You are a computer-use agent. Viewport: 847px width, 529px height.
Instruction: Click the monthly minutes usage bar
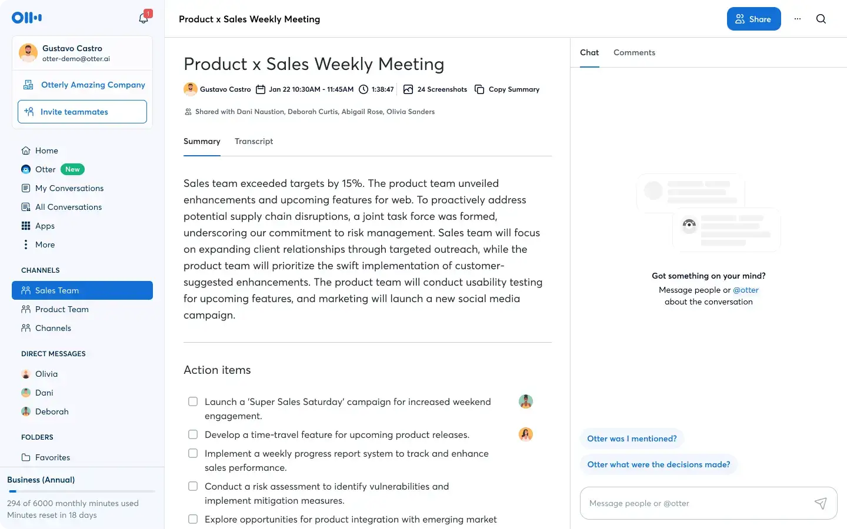(81, 491)
